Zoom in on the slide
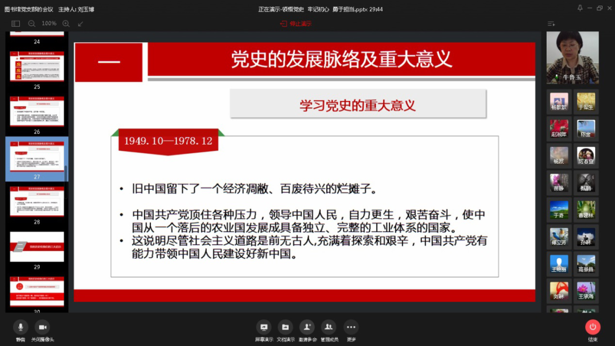This screenshot has width=615, height=346. 66,24
